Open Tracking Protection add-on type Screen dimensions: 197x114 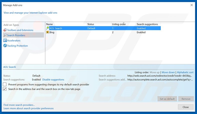pyautogui.click(x=17, y=46)
